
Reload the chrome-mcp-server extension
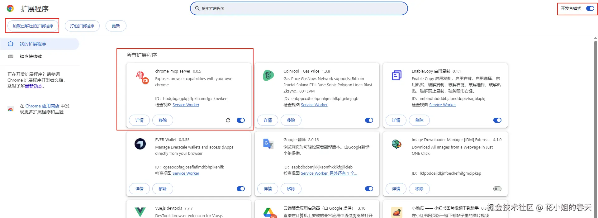coord(228,120)
